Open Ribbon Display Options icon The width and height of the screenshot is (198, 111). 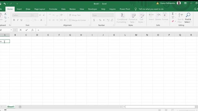(185, 3)
